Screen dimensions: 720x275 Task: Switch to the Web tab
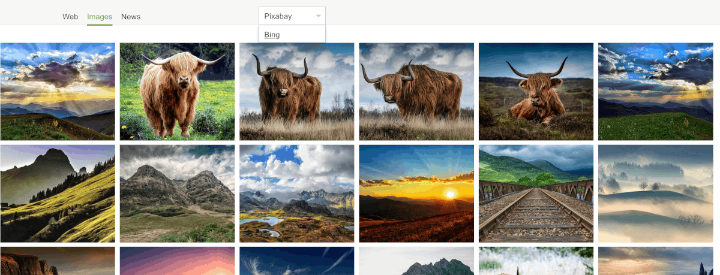coord(70,17)
